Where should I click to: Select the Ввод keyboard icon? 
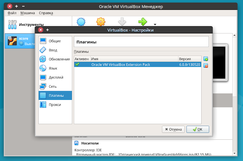tap(43, 50)
